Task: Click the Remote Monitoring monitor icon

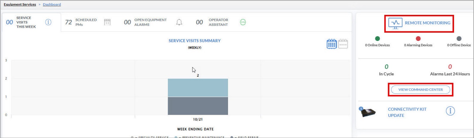Action: pyautogui.click(x=395, y=23)
